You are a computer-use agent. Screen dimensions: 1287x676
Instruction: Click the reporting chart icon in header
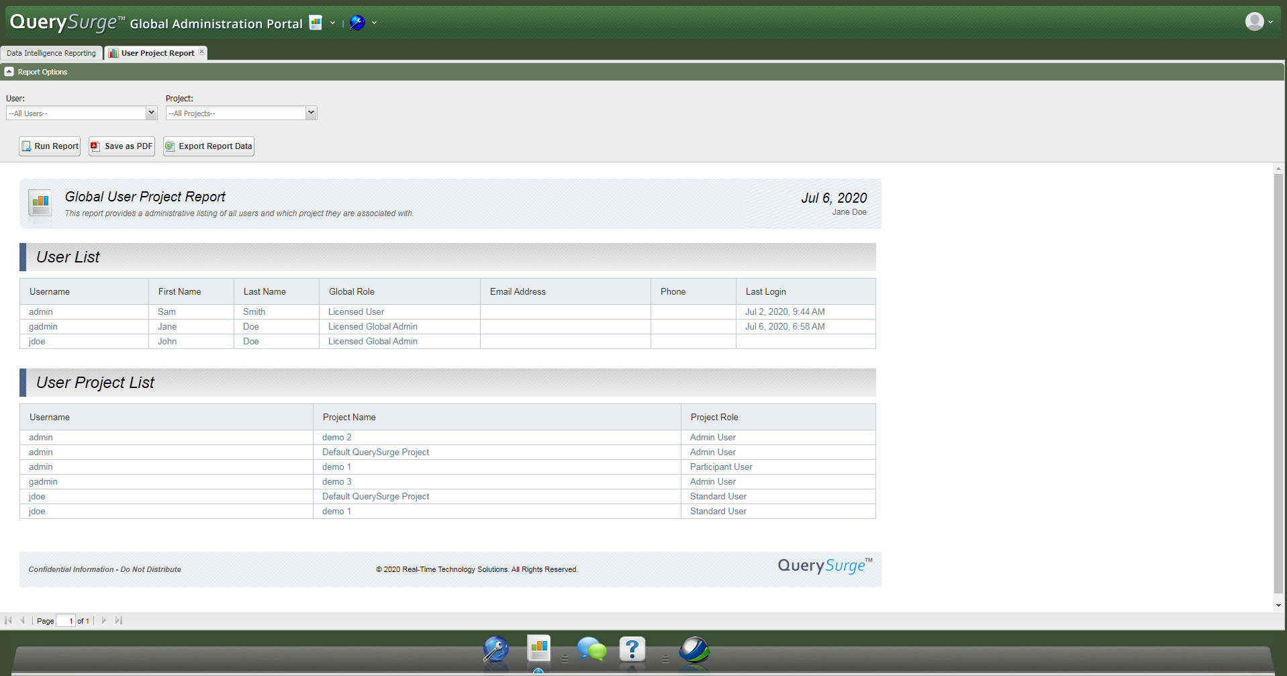pyautogui.click(x=316, y=23)
